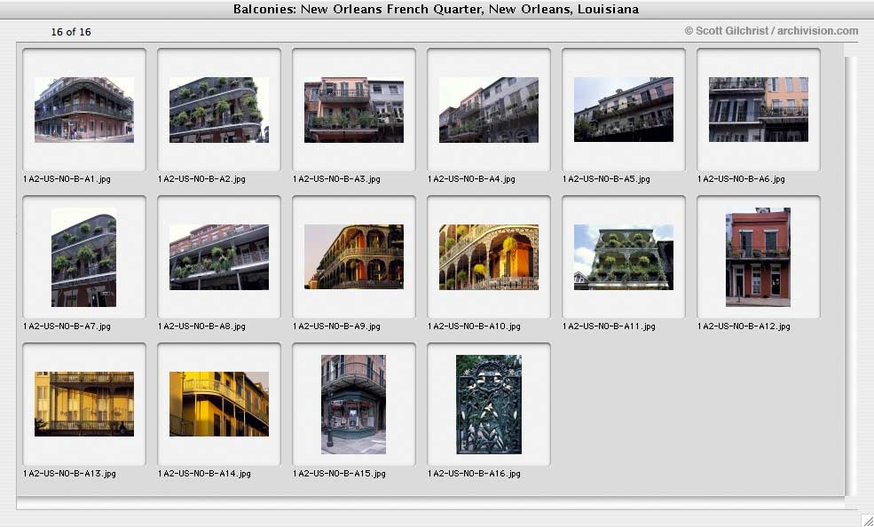Select thumbnail 1A2-US-NO-B-A9.jpg
Viewport: 874px width, 527px height.
pyautogui.click(x=354, y=256)
